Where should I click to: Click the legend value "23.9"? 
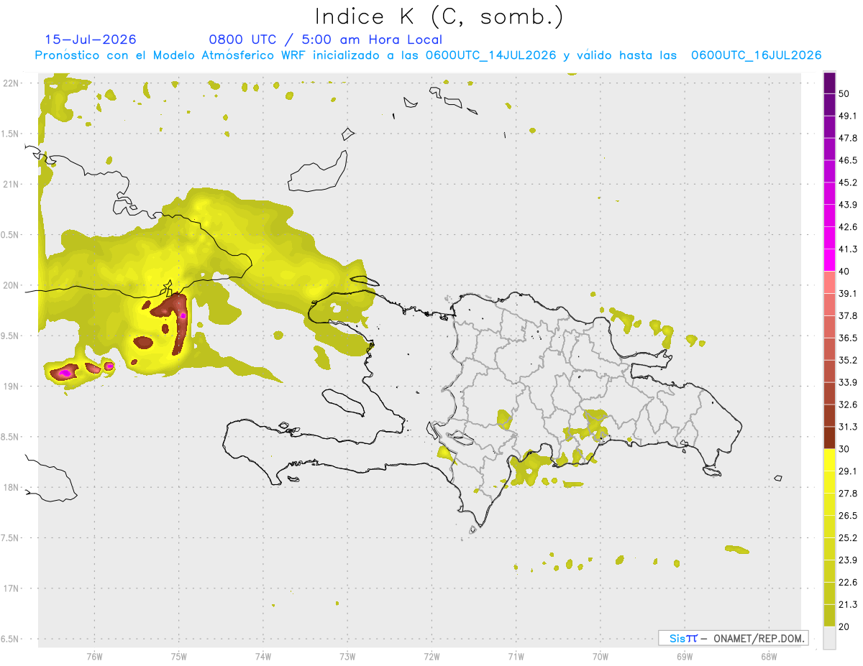tap(848, 560)
